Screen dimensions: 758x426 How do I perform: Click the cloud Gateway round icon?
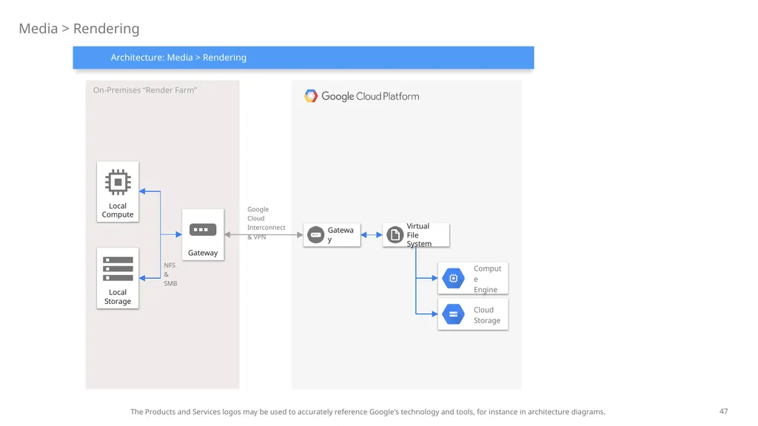click(315, 234)
